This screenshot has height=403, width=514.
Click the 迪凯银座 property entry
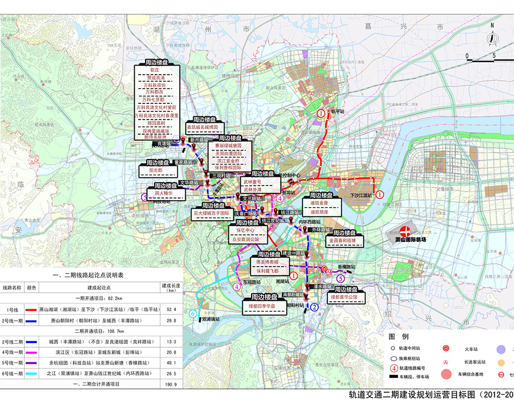[319, 212]
